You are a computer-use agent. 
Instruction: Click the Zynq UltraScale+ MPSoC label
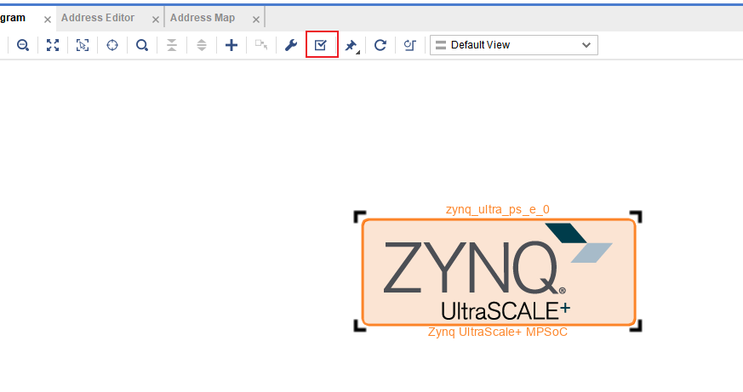tap(498, 332)
